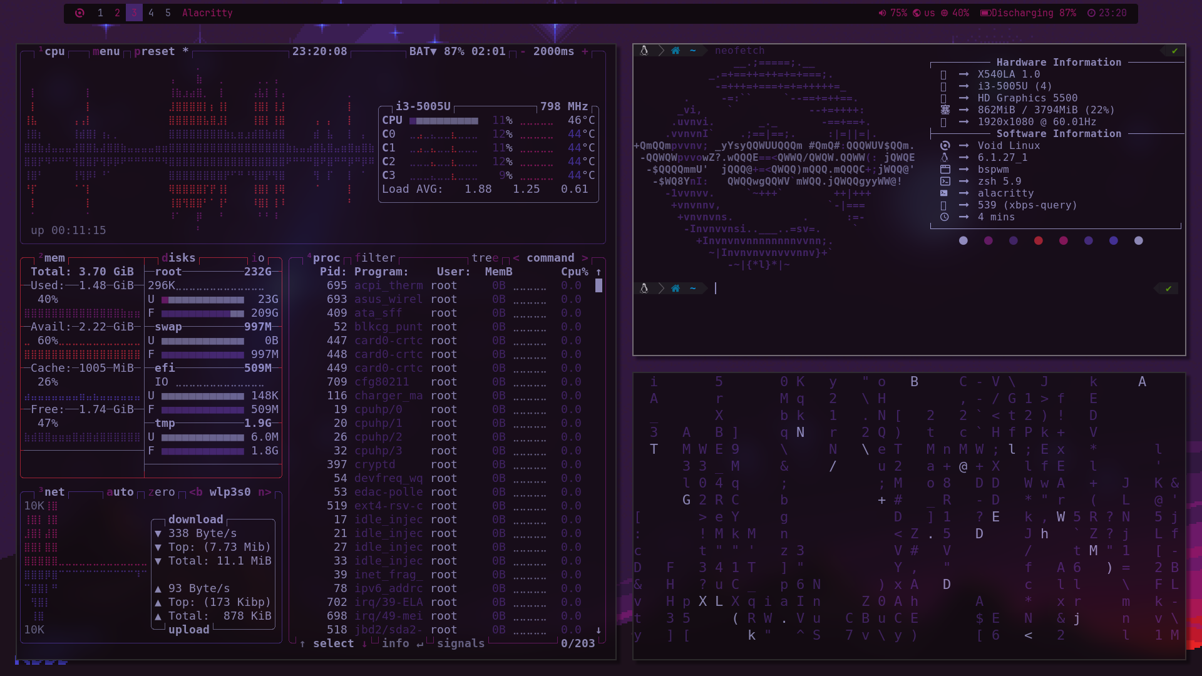Toggle the net auto scaling option
Image resolution: width=1202 pixels, height=676 pixels.
click(120, 492)
